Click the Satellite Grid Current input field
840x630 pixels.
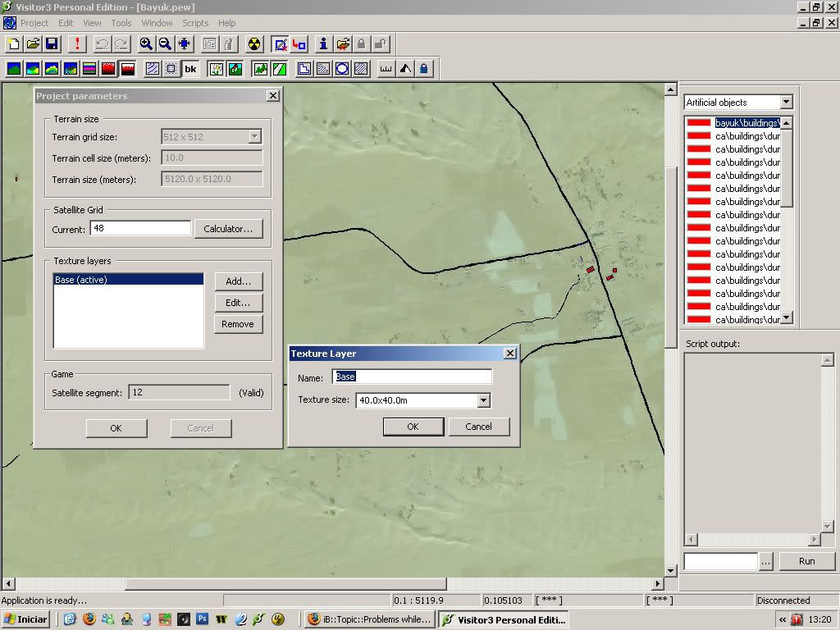tap(140, 229)
